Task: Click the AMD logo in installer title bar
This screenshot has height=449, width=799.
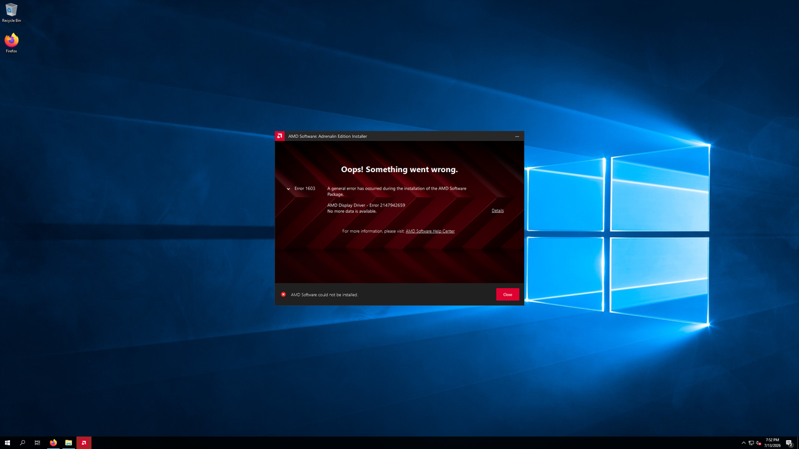Action: coord(280,136)
